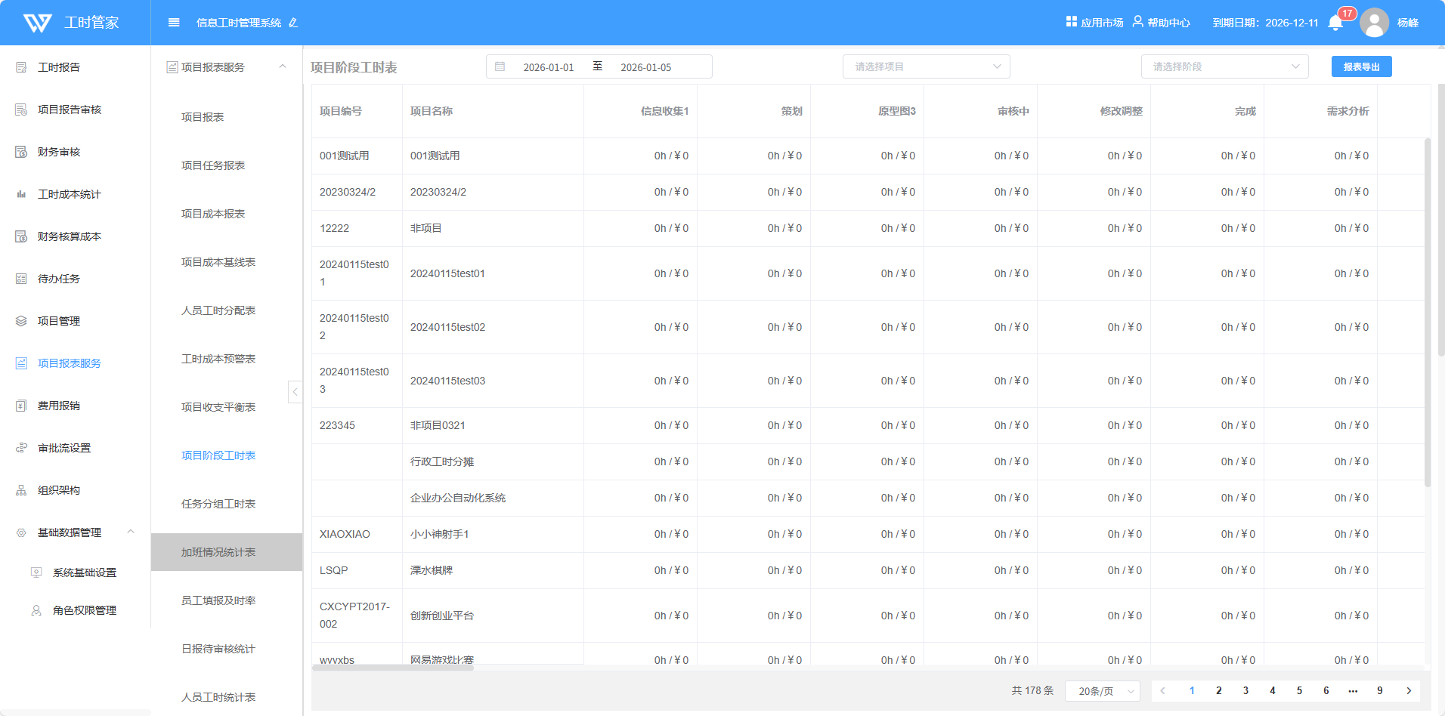Open the 请选择项目 dropdown
1445x716 pixels.
(926, 66)
